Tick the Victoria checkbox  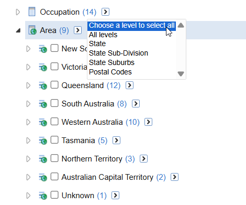coord(54,67)
